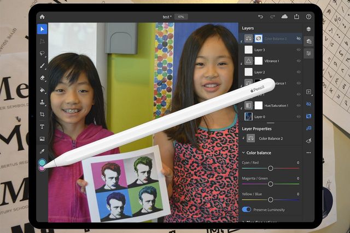Screen dimensions: 350x233
Task: Select the Move tool
Action: click(x=42, y=29)
